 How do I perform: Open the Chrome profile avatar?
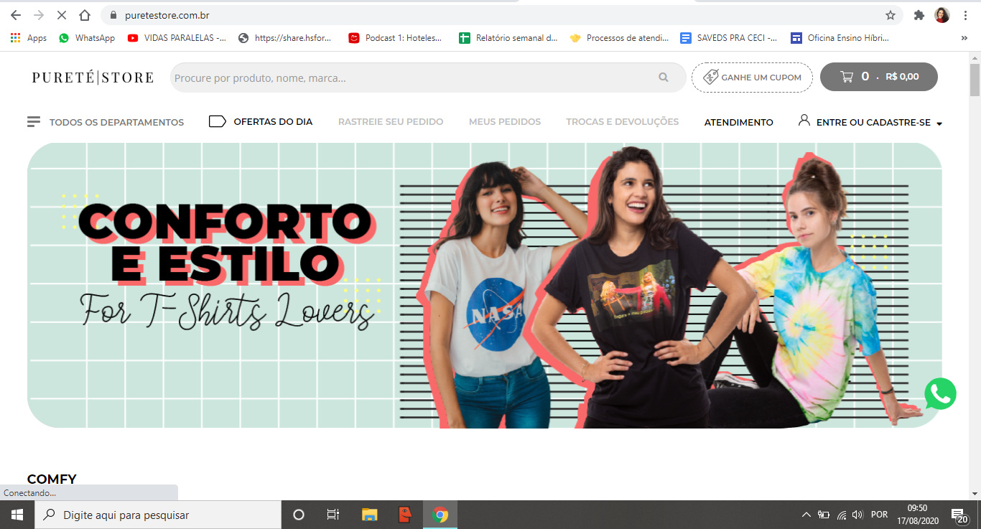pyautogui.click(x=942, y=15)
